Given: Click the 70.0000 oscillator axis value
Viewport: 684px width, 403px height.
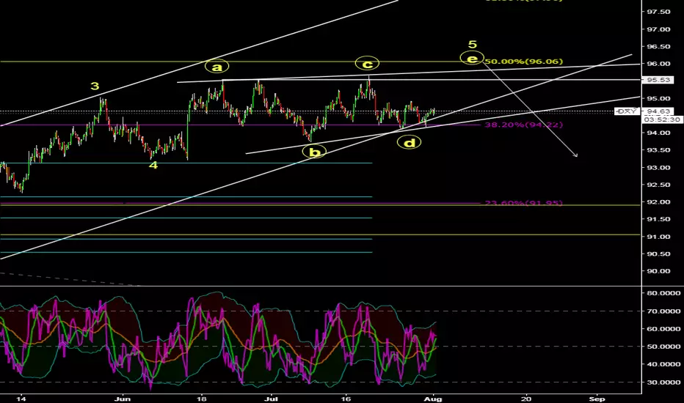Looking at the screenshot, I should [663, 311].
